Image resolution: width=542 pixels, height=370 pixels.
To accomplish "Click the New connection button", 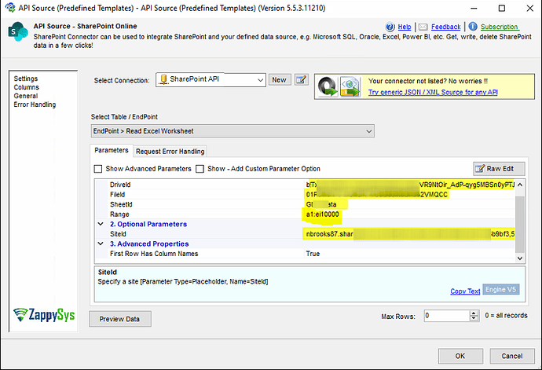I will click(x=280, y=80).
